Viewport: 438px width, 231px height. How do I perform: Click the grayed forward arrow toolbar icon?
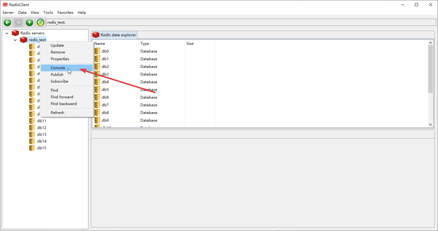pos(18,22)
